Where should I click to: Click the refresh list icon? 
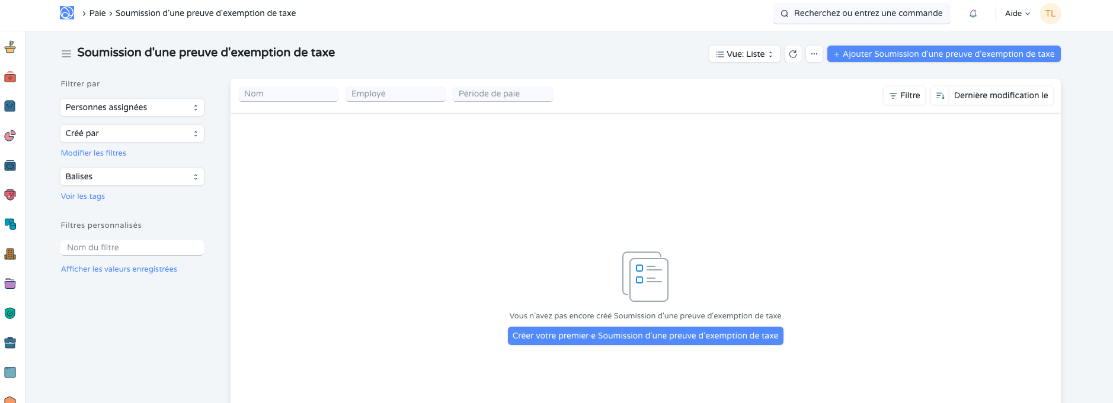[x=793, y=54]
